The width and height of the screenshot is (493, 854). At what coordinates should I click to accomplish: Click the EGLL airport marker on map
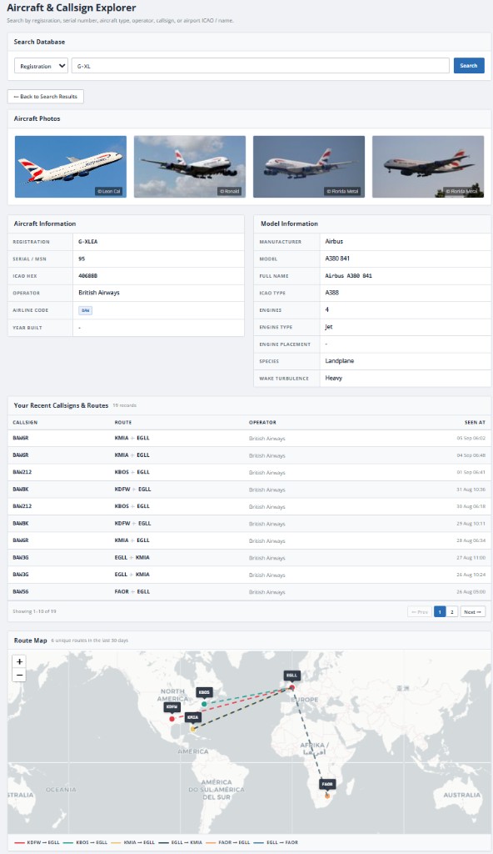tap(291, 687)
